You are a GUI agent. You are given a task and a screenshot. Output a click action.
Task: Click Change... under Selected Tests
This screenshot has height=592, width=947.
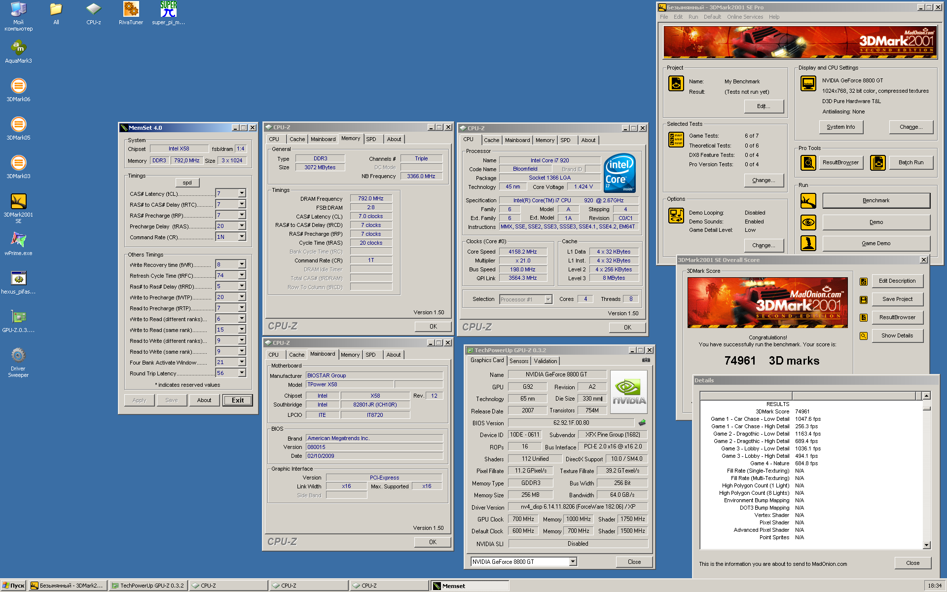coord(764,181)
